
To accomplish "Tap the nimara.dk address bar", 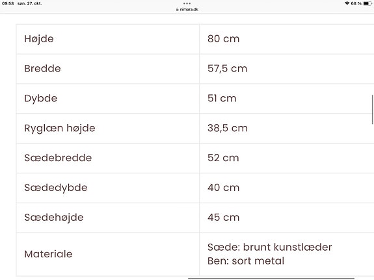I will [187, 10].
